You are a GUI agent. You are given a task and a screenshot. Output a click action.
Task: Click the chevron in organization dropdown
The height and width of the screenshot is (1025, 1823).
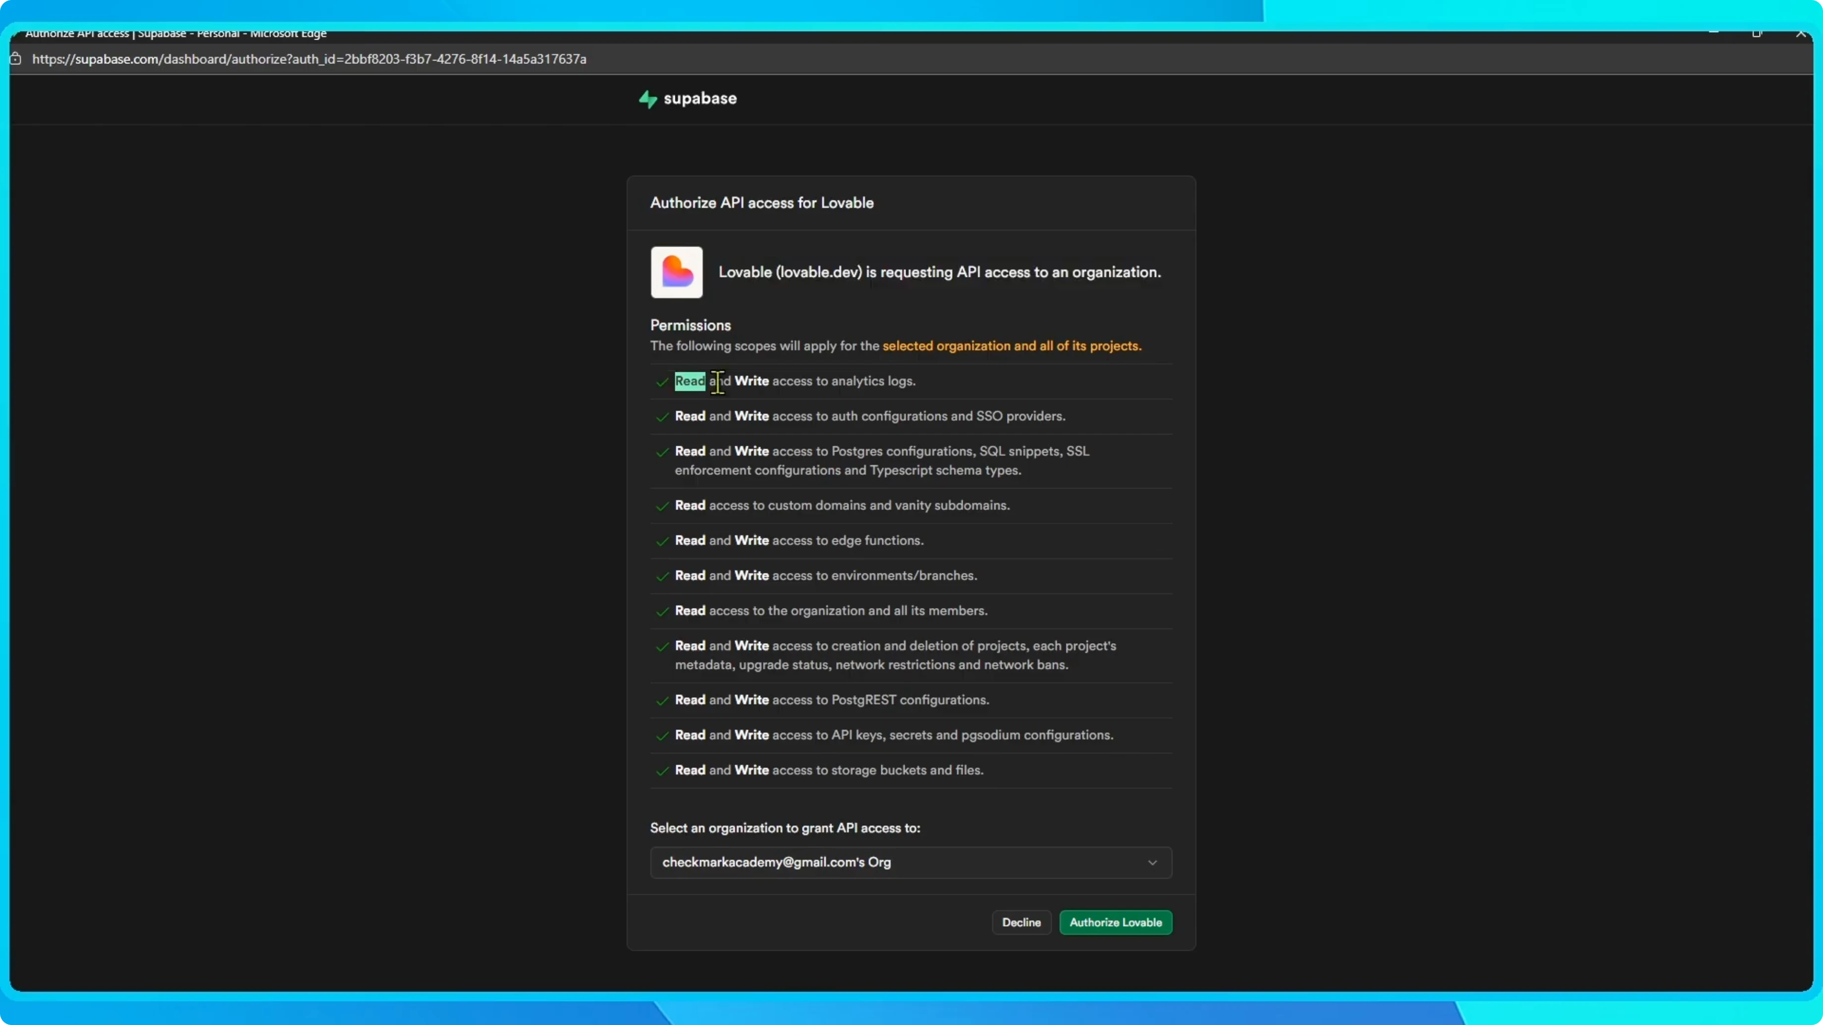[1152, 863]
